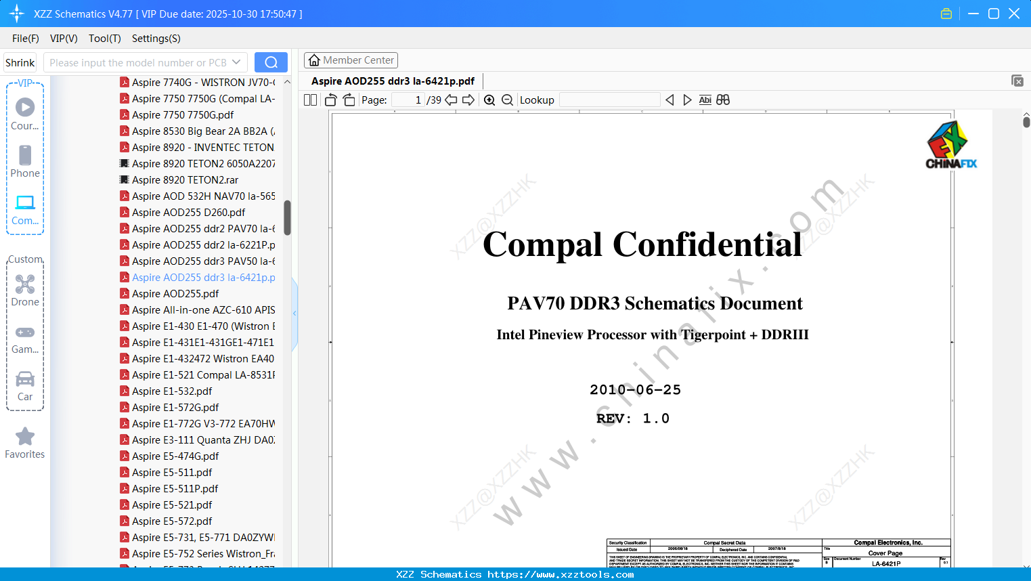Image resolution: width=1031 pixels, height=581 pixels.
Task: Open the xzztools.com link in status bar
Action: pyautogui.click(x=561, y=574)
